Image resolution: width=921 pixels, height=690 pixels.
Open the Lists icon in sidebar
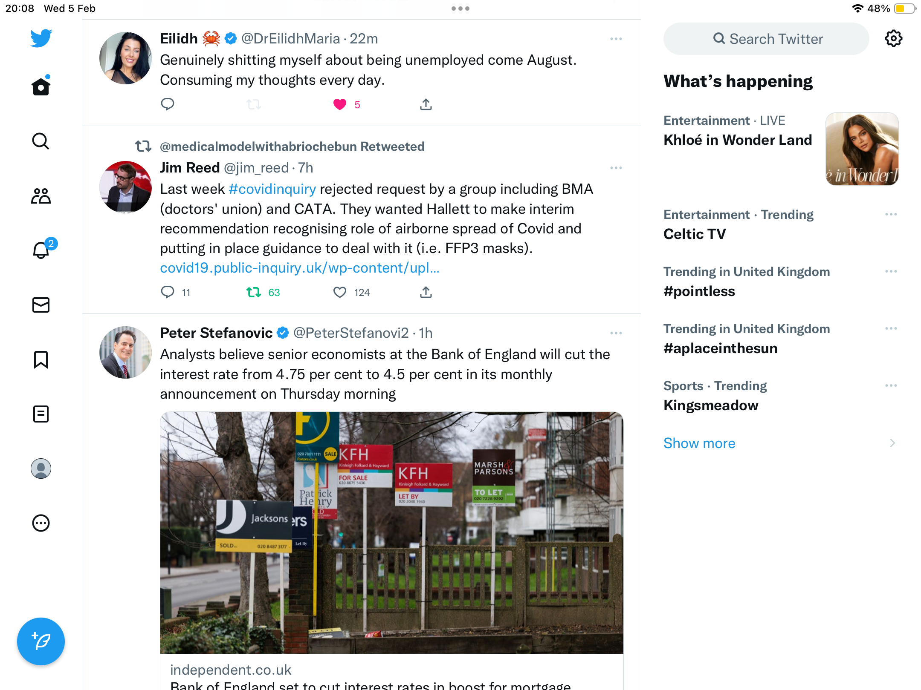tap(41, 414)
